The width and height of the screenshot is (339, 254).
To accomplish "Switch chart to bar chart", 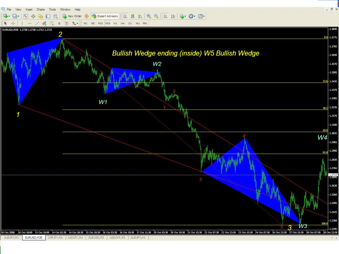I will click(x=125, y=16).
